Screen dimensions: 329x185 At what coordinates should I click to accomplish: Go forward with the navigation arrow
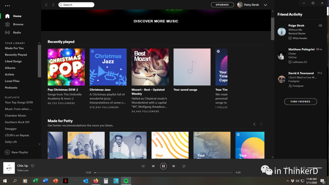click(x=53, y=5)
